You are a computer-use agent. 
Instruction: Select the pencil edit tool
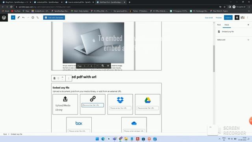(19, 17)
